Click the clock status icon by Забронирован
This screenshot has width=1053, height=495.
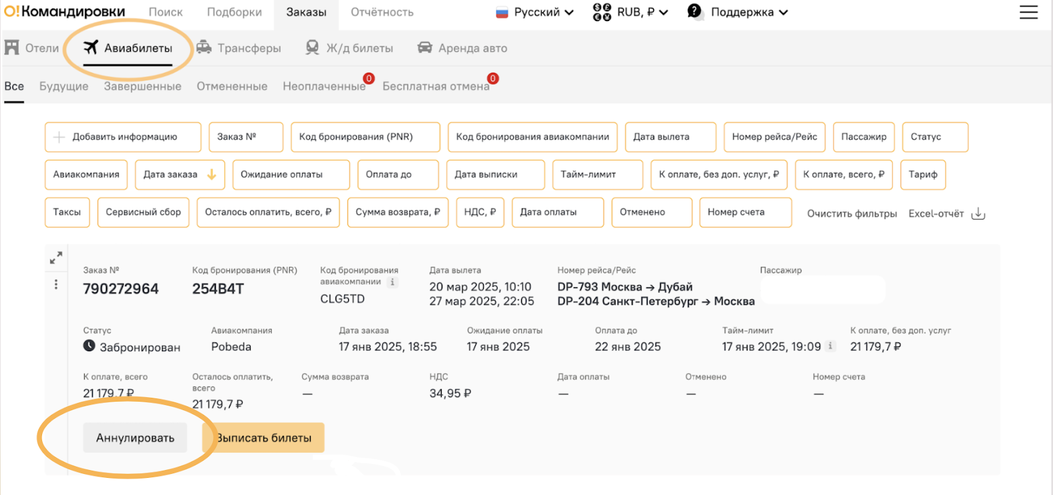90,346
